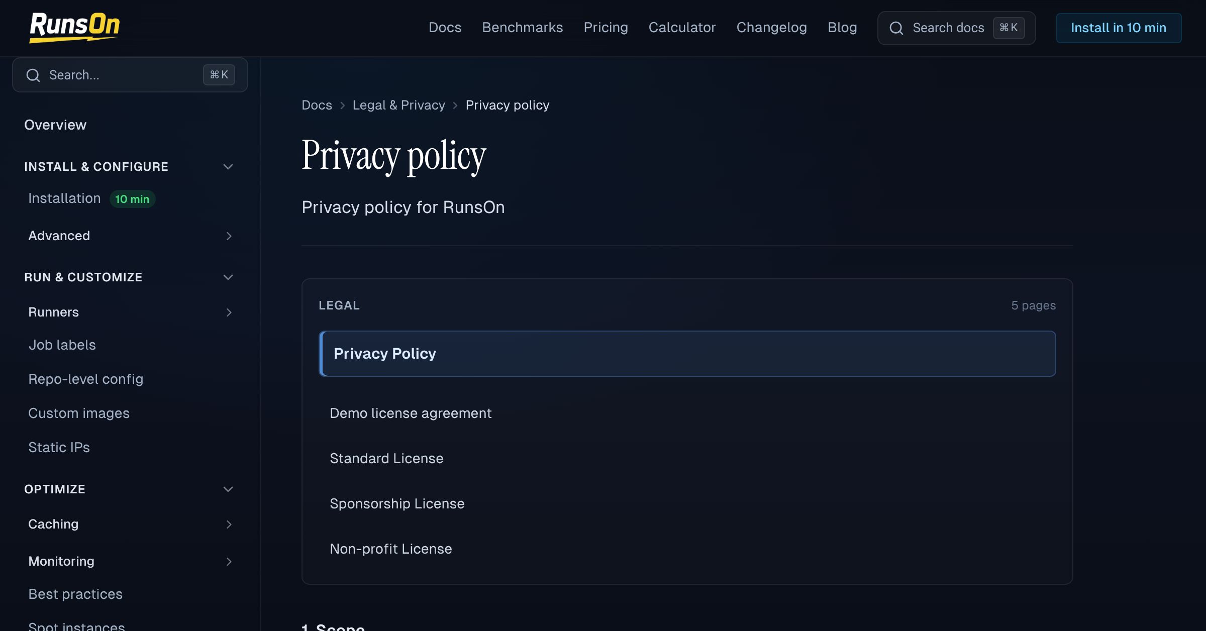View the Changelog
1206x631 pixels.
(x=771, y=28)
